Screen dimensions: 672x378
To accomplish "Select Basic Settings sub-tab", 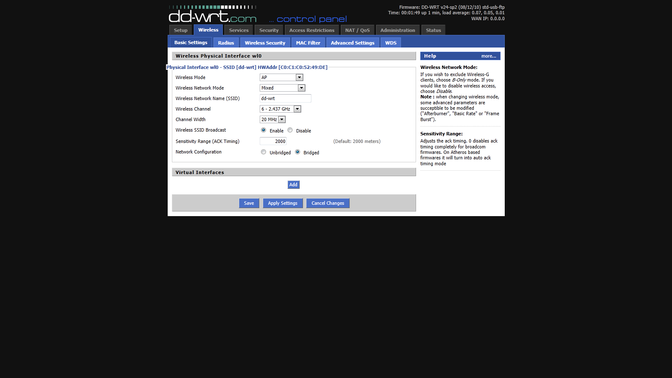I will point(191,42).
